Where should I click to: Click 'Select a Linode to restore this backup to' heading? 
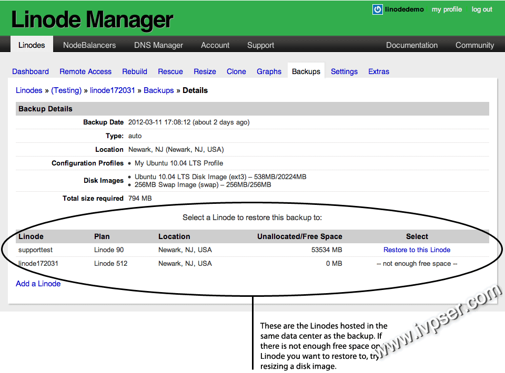pyautogui.click(x=252, y=217)
